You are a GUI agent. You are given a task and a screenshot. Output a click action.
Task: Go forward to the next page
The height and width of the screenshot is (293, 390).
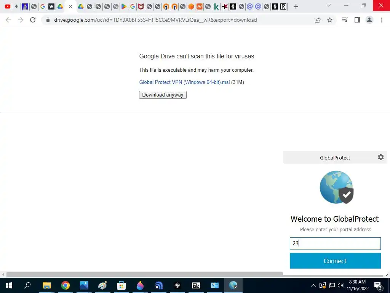point(21,20)
